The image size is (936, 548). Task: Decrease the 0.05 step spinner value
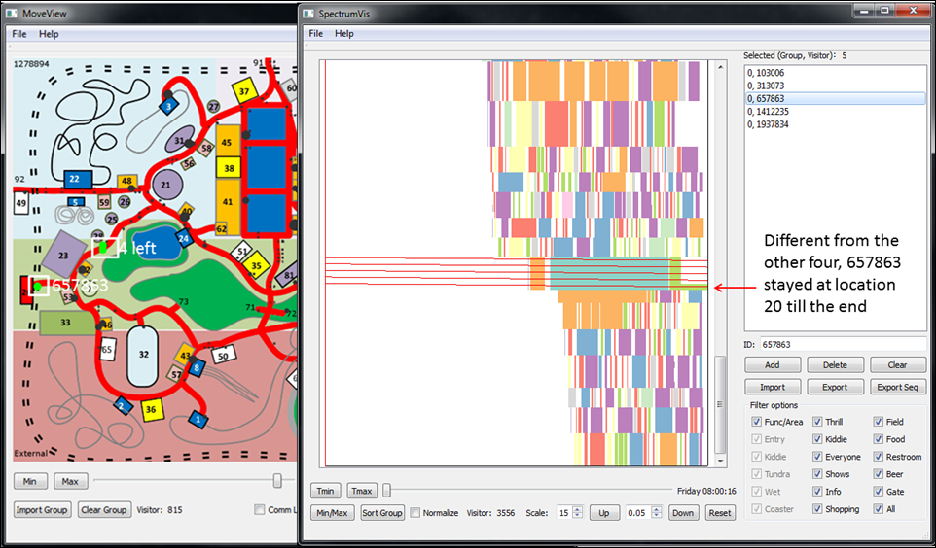(x=657, y=517)
